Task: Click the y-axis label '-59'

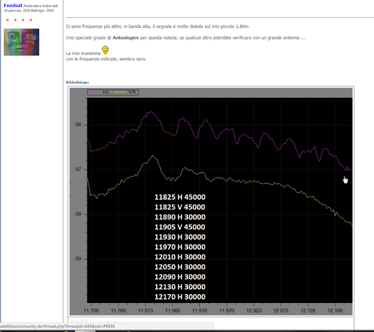Action: 78,259
